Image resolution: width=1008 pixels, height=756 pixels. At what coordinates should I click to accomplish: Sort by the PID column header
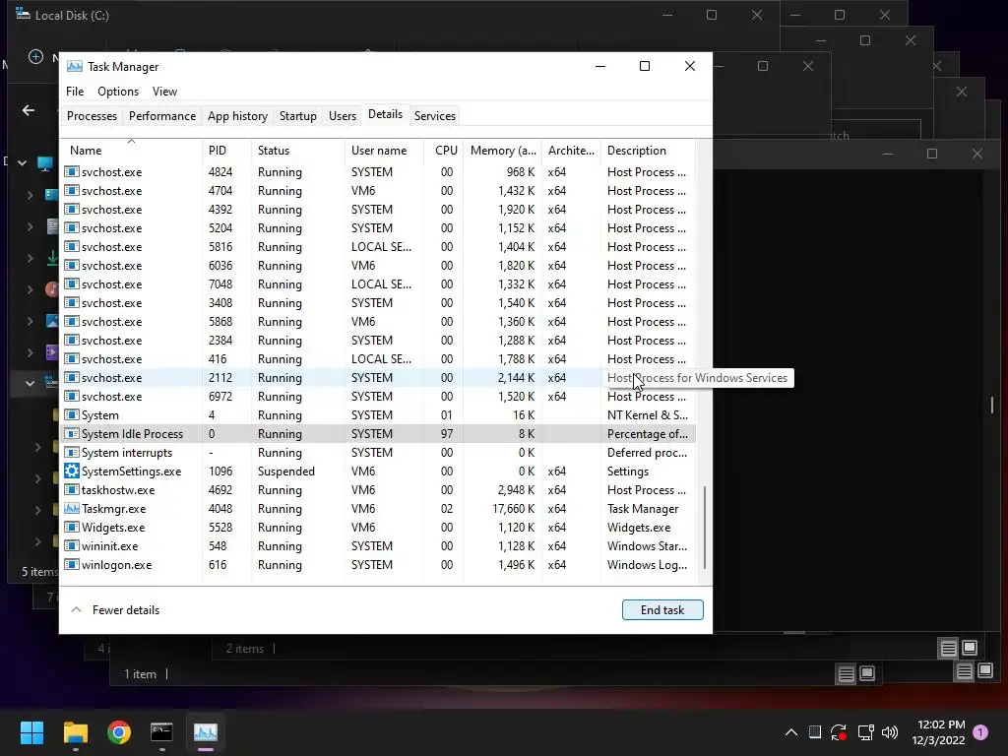pos(226,150)
